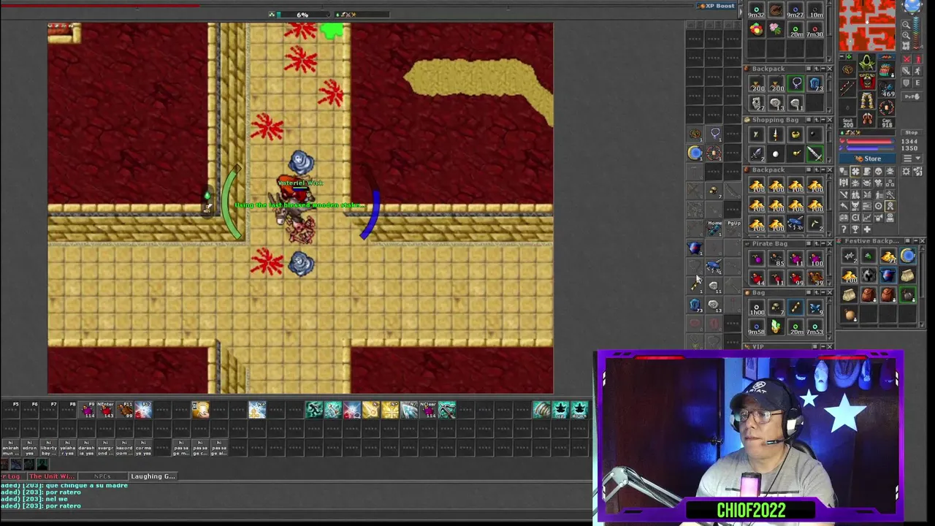The image size is (935, 526).
Task: Center the minimap on character
Action: coord(906,46)
